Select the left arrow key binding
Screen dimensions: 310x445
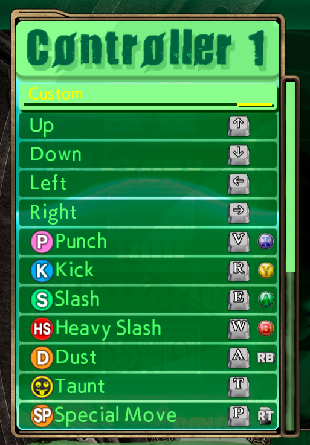239,184
